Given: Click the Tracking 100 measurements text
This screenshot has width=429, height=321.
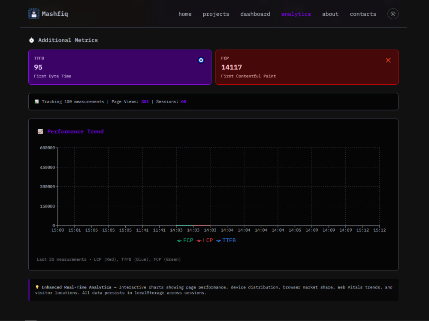Looking at the screenshot, I should (x=73, y=101).
